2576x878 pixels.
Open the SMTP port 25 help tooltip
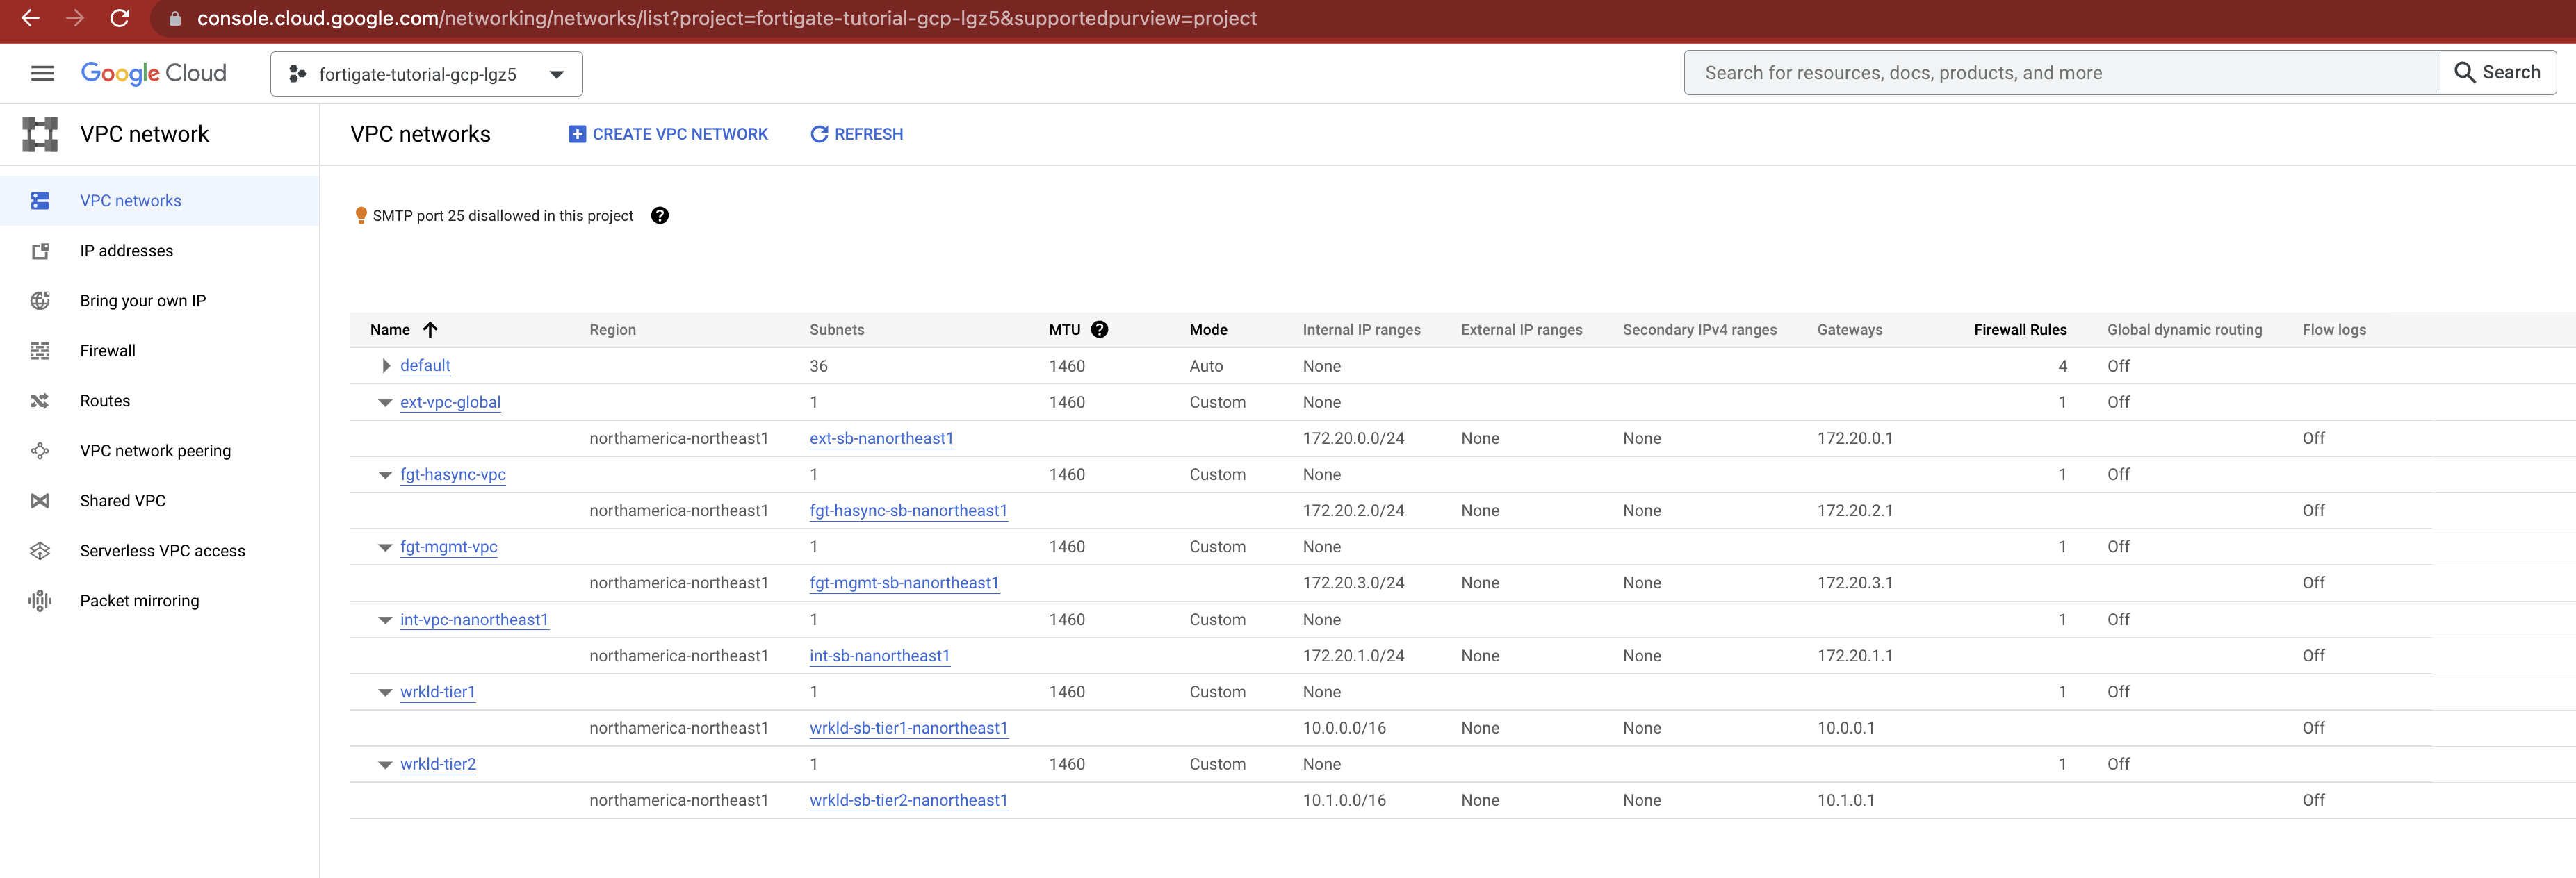click(x=660, y=216)
